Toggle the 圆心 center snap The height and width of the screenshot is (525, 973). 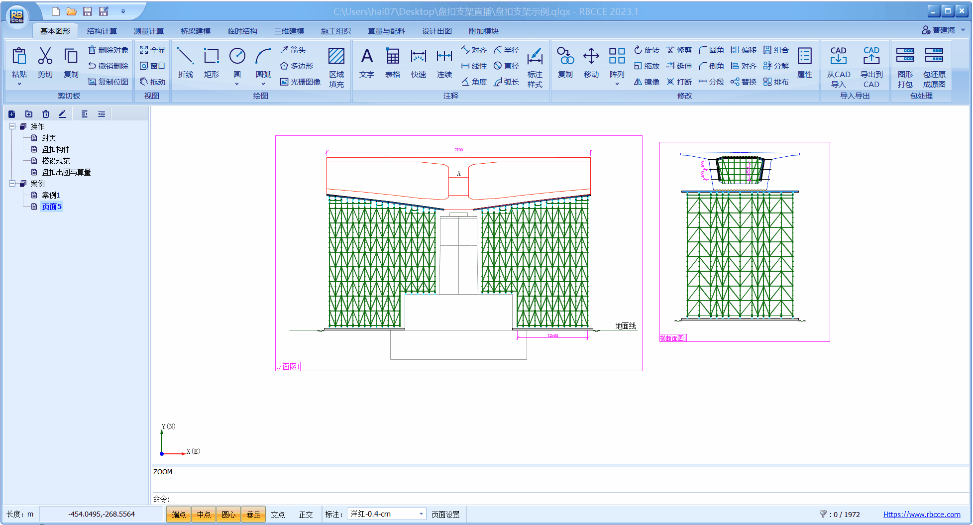coord(228,514)
